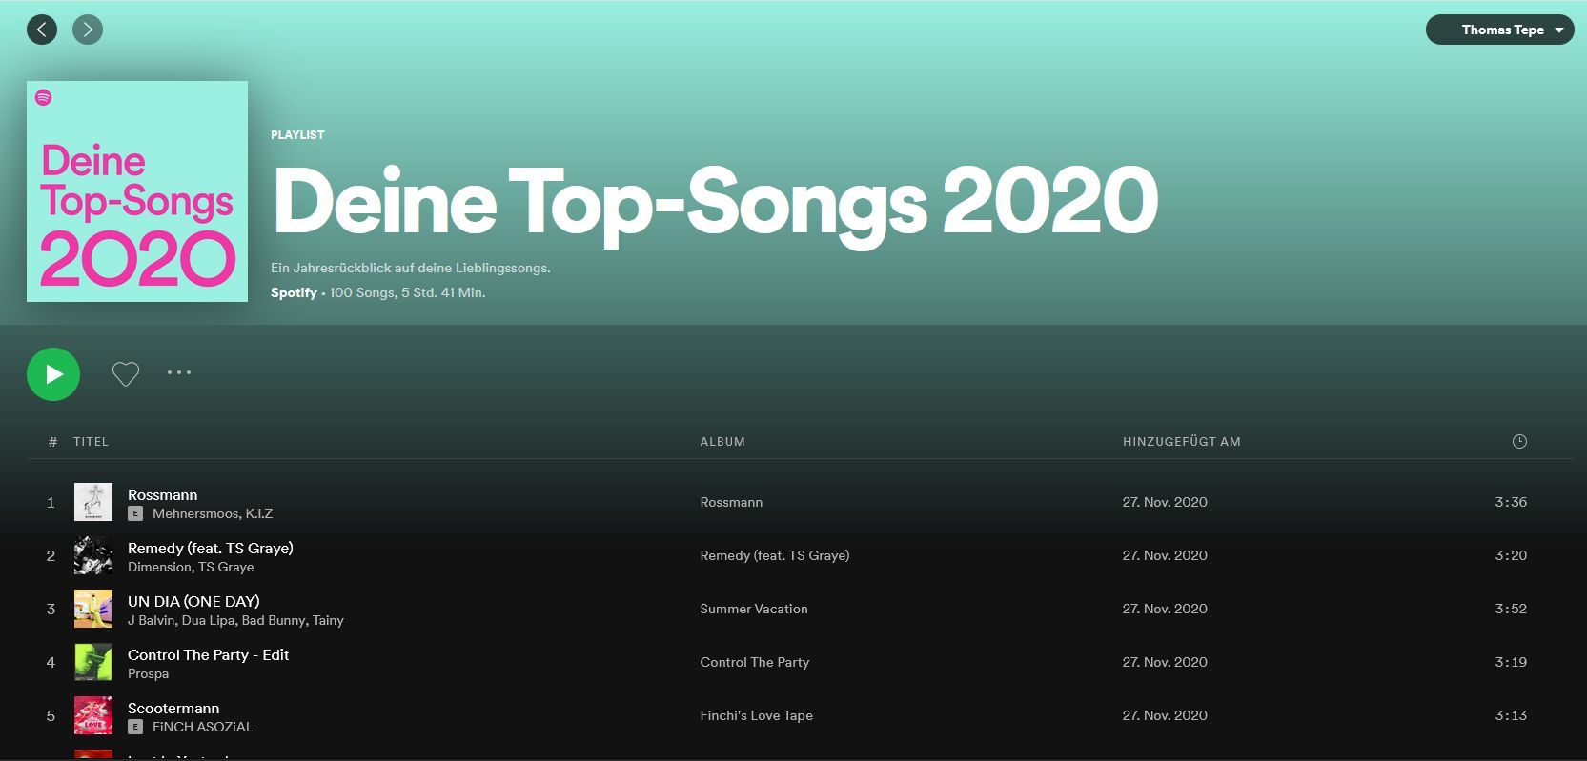
Task: Open artist Bad Bunny
Action: (274, 620)
